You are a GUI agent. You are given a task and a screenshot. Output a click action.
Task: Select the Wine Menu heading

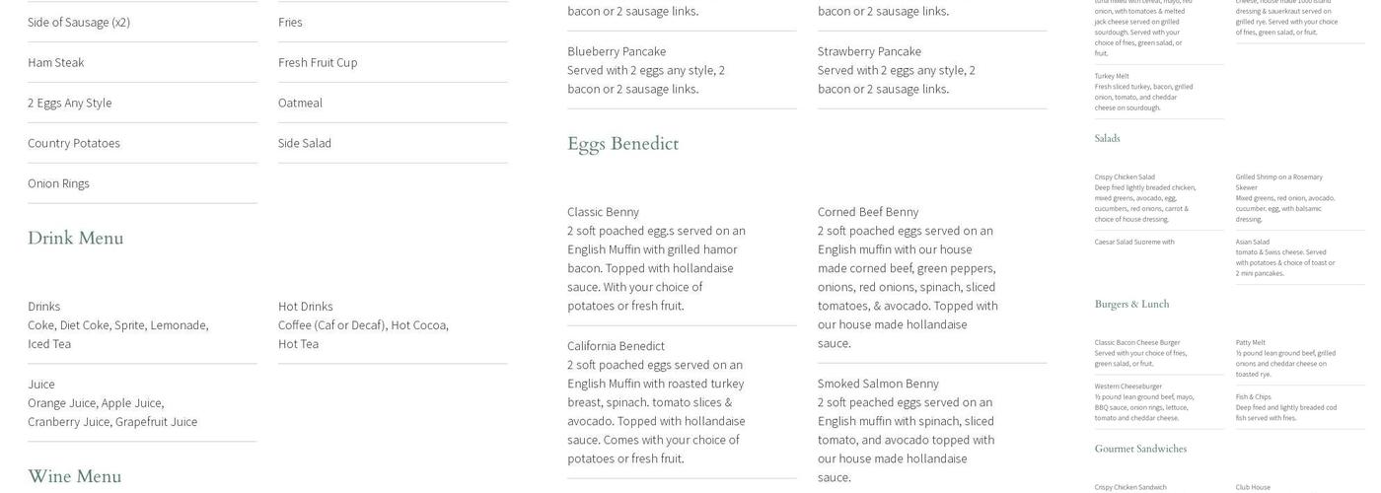(x=75, y=477)
